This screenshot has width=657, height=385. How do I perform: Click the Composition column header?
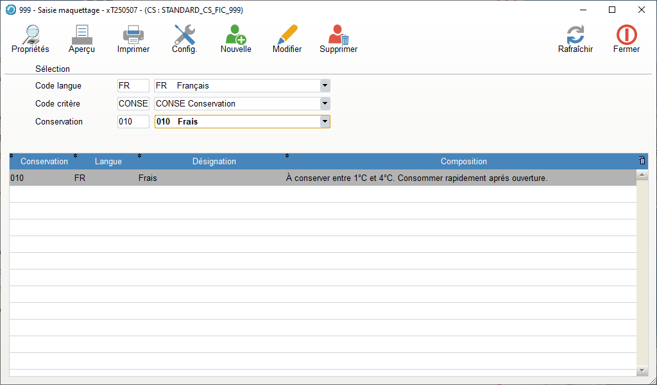pyautogui.click(x=463, y=162)
